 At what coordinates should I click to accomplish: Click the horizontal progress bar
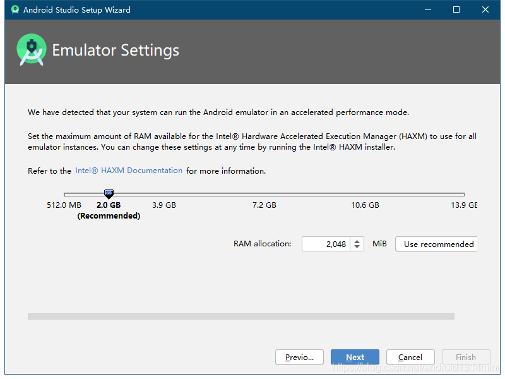tap(241, 316)
